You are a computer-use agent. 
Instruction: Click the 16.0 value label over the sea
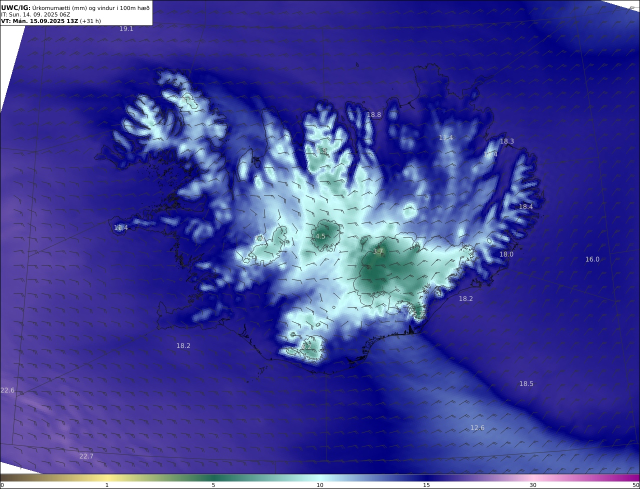[592, 259]
